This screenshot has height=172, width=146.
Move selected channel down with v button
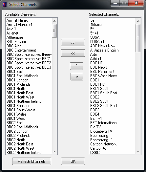click(x=77, y=77)
